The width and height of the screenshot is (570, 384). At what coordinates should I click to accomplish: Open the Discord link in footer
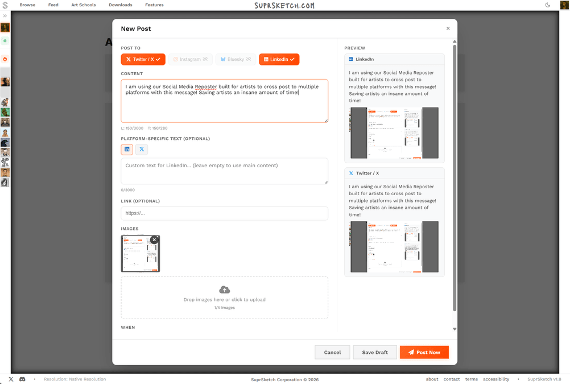pos(22,379)
